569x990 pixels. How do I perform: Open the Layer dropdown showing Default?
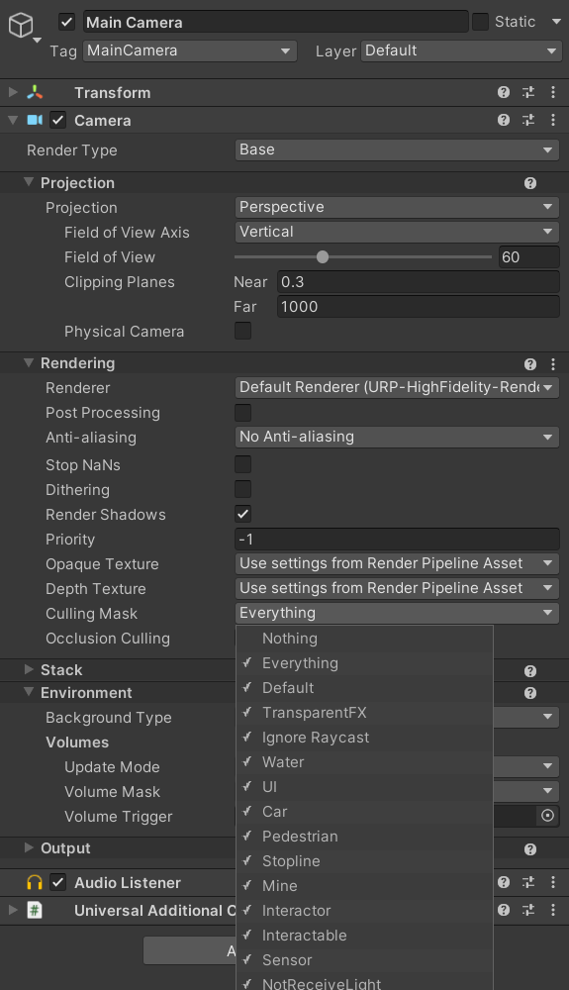[460, 50]
